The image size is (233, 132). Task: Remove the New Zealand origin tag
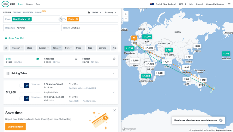tap(29, 19)
